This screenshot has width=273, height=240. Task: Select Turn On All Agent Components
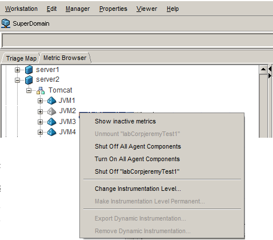point(137,159)
